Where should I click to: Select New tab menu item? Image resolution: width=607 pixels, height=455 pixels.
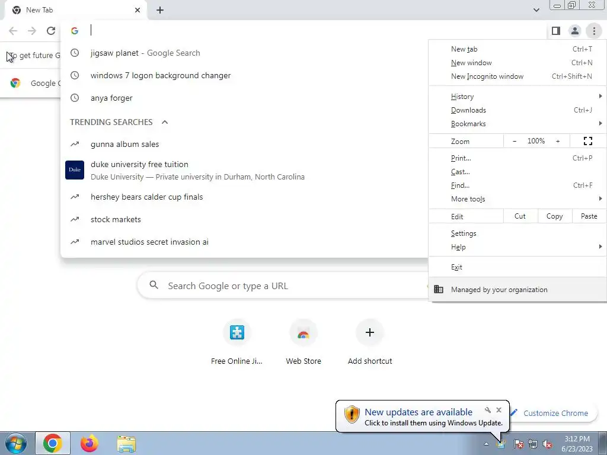pos(517,49)
